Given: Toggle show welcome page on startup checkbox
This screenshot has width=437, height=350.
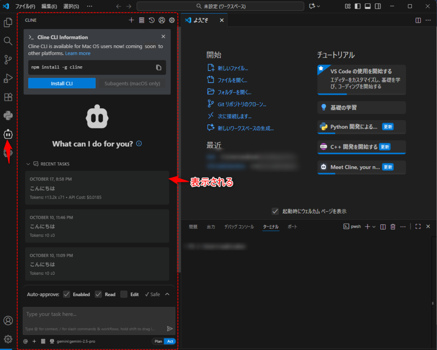Looking at the screenshot, I should point(275,211).
